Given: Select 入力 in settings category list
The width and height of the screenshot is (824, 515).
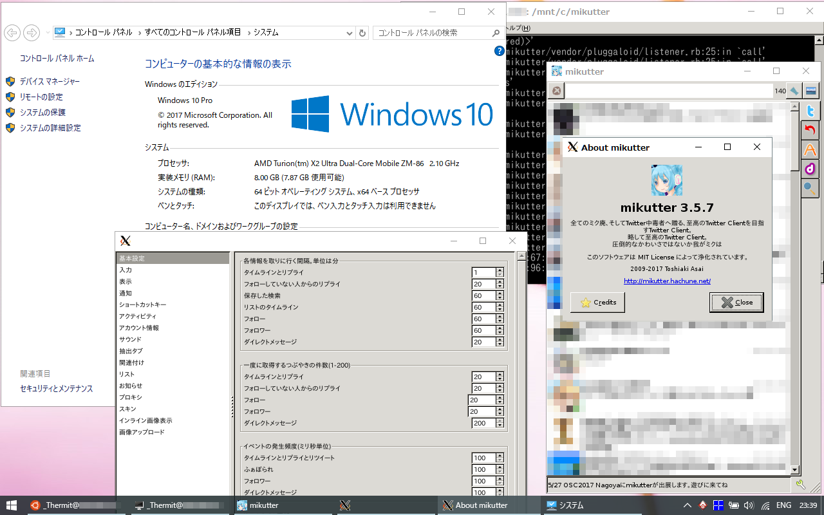Looking at the screenshot, I should point(173,270).
